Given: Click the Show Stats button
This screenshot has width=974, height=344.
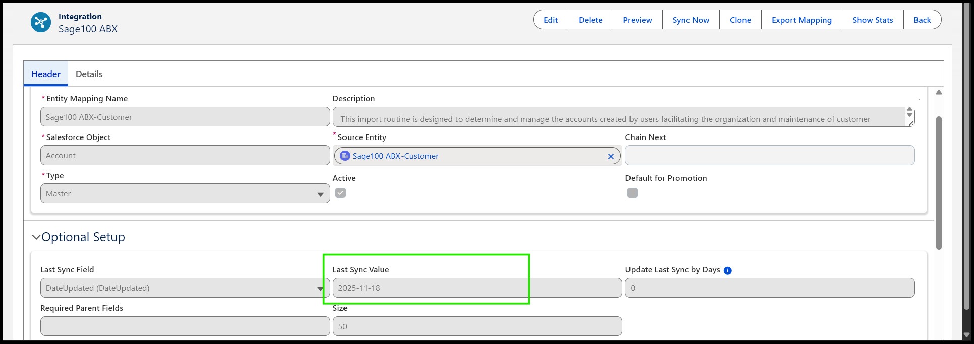Looking at the screenshot, I should point(873,20).
